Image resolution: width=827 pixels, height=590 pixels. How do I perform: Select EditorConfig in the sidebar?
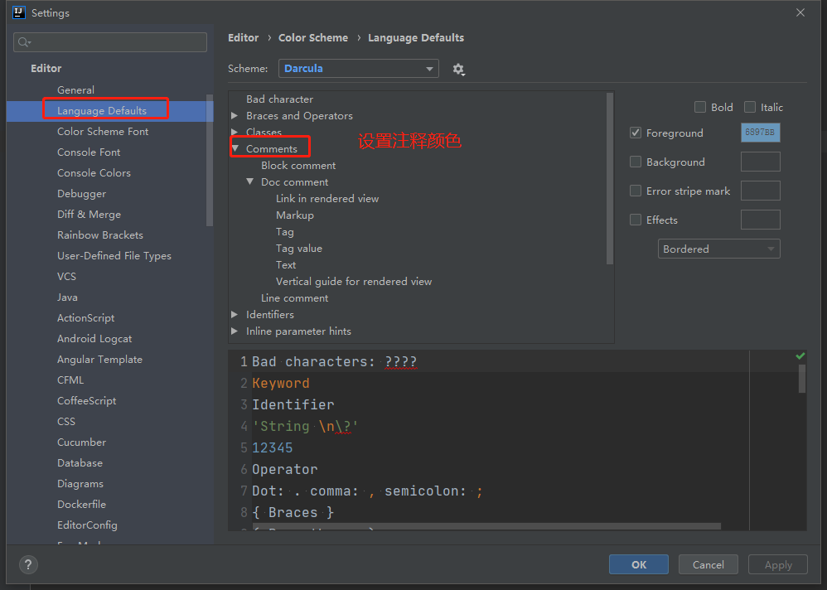[87, 525]
